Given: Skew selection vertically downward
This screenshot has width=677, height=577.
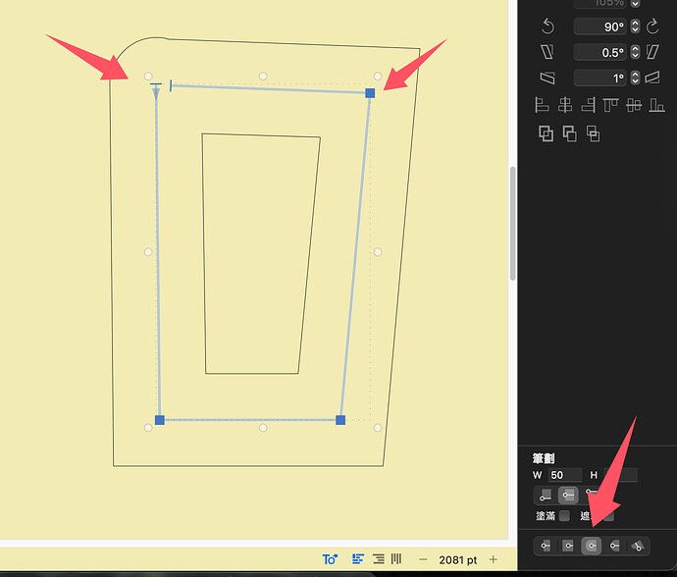Looking at the screenshot, I should pos(547,78).
